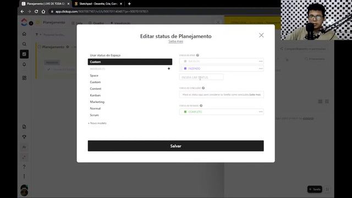Open a new browser tab

[x=129, y=4]
